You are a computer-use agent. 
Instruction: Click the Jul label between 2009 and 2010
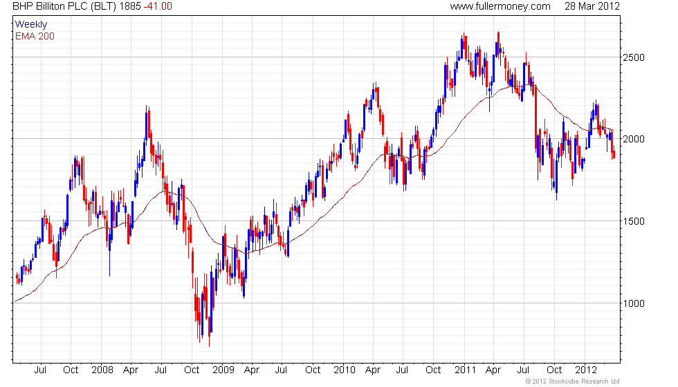282,370
